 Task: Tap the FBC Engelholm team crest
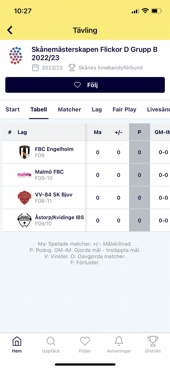[x=24, y=152]
